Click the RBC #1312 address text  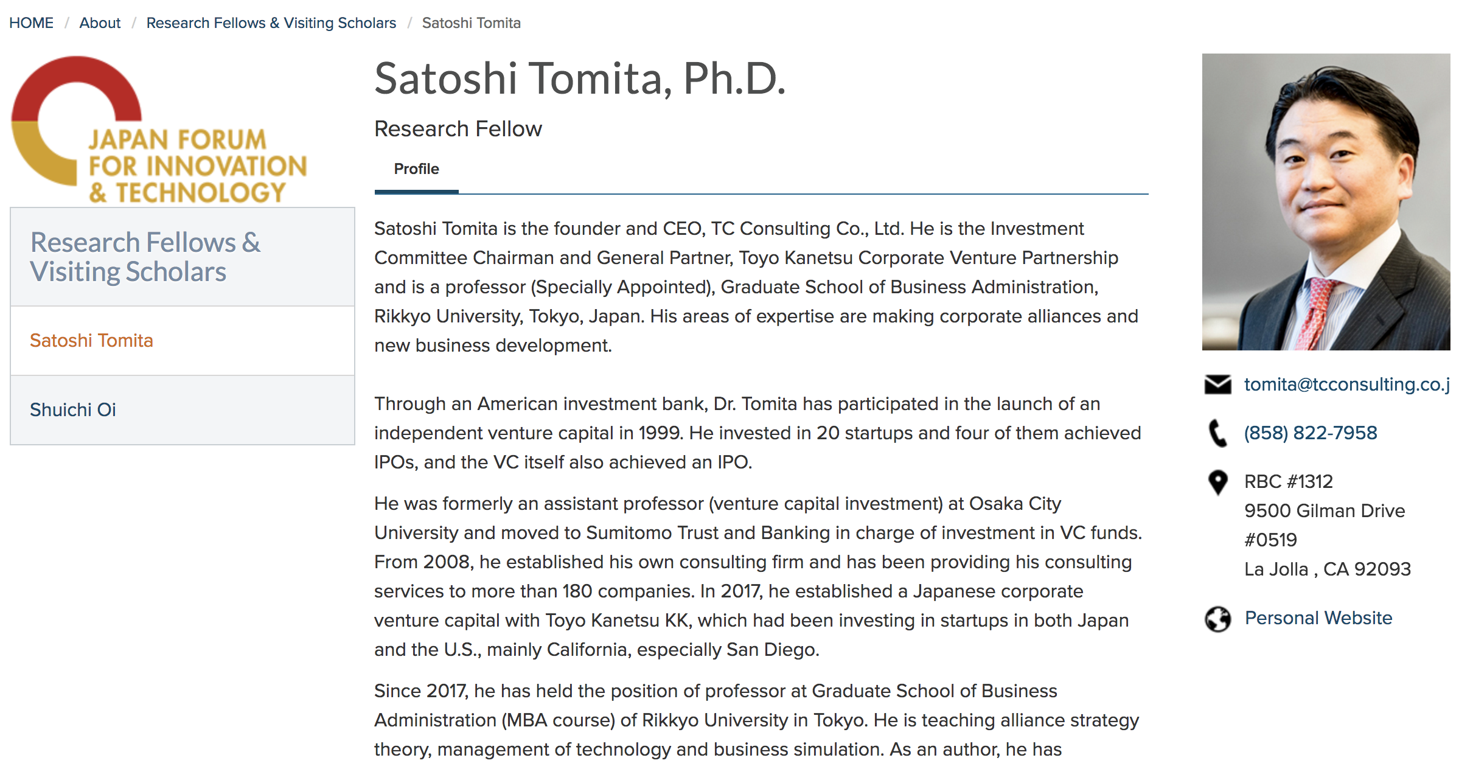[x=1288, y=482]
